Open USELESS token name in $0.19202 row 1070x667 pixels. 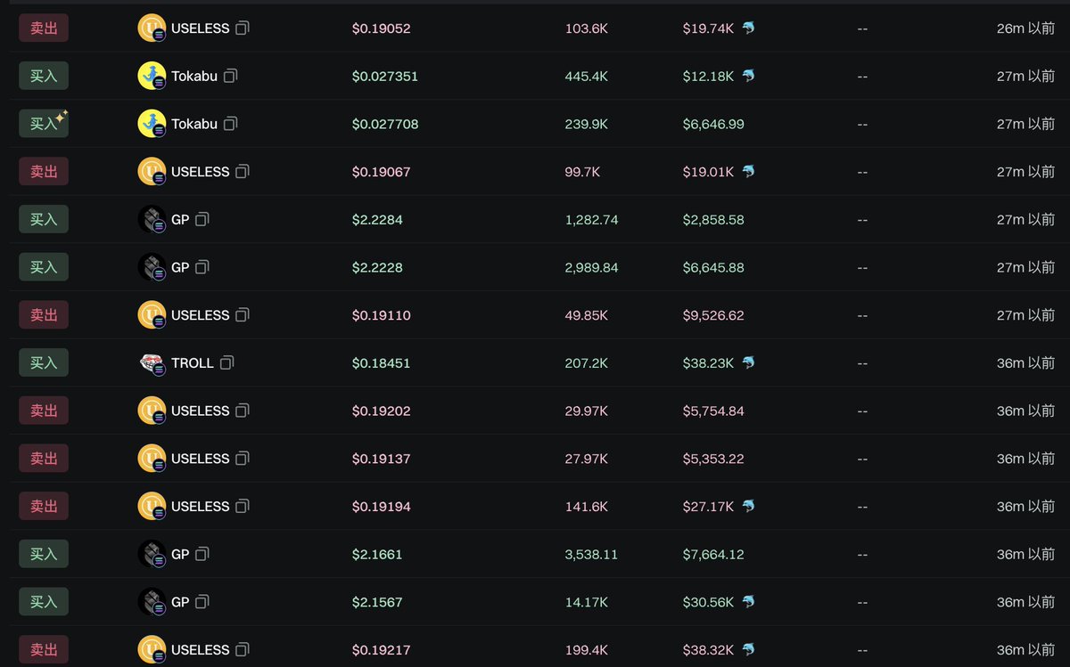pyautogui.click(x=200, y=411)
